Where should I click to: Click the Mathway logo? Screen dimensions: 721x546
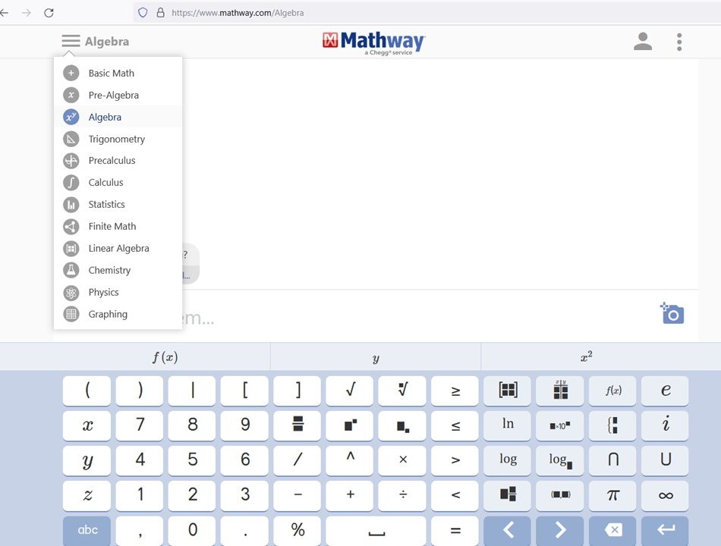(374, 42)
